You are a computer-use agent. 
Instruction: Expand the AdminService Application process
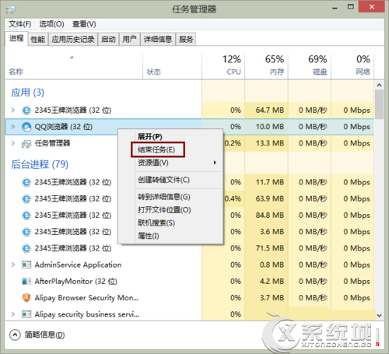click(13, 265)
